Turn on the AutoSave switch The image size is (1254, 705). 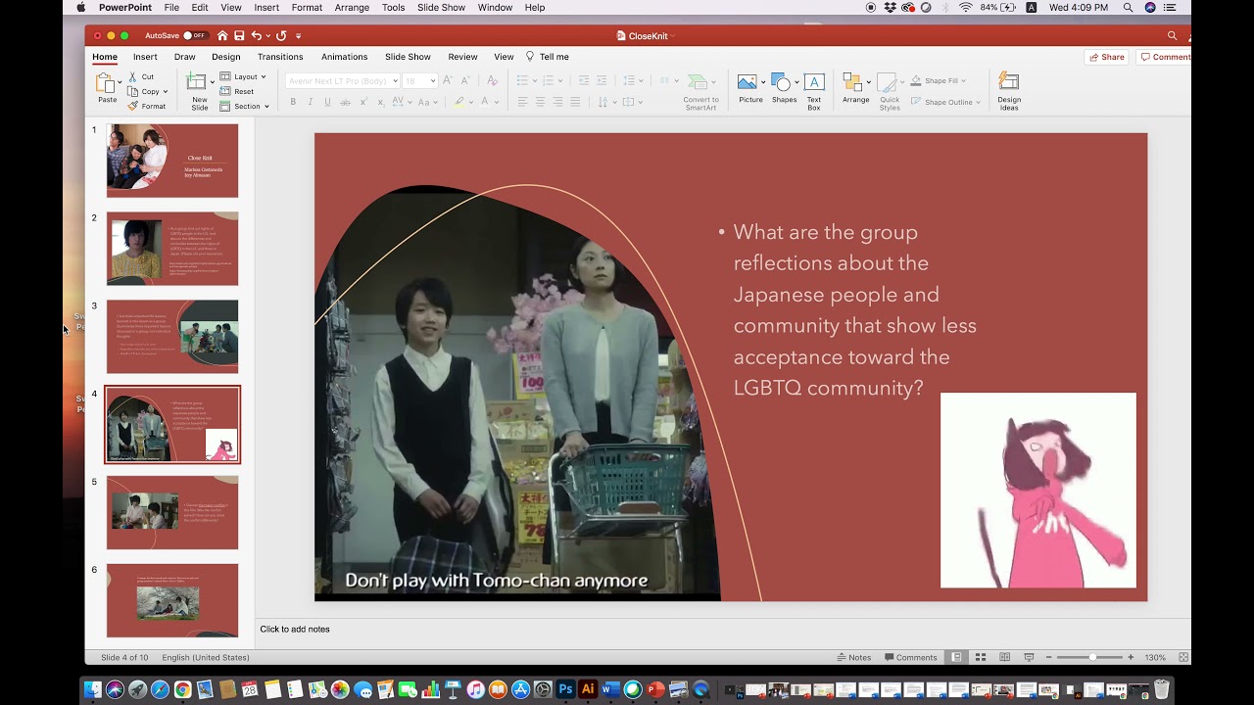point(195,35)
